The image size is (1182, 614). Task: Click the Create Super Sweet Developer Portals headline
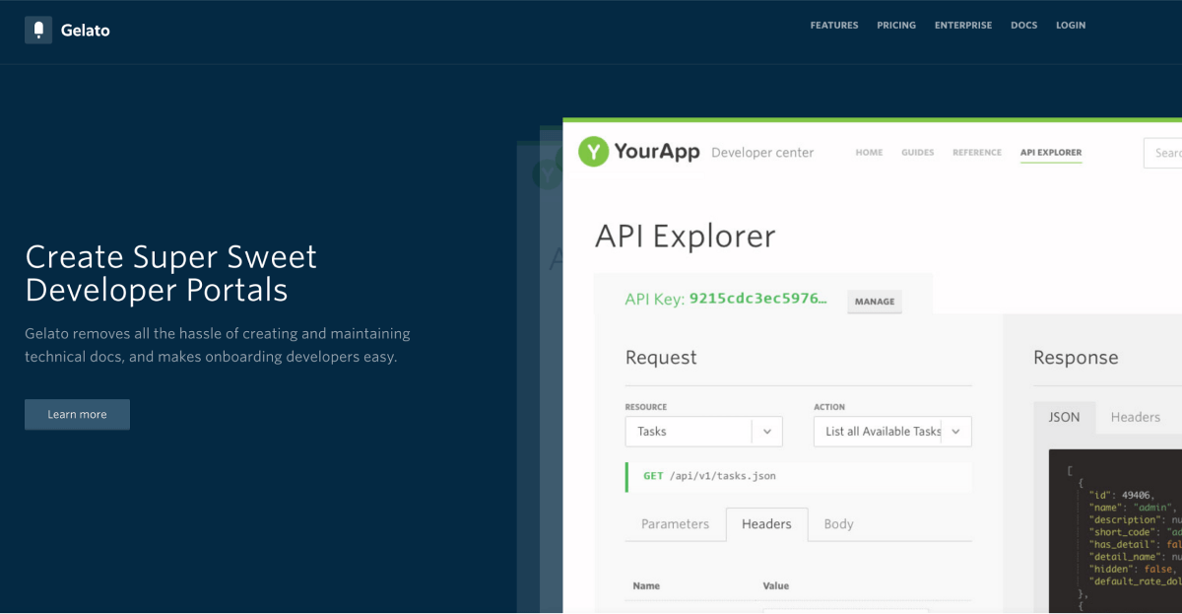click(x=171, y=273)
